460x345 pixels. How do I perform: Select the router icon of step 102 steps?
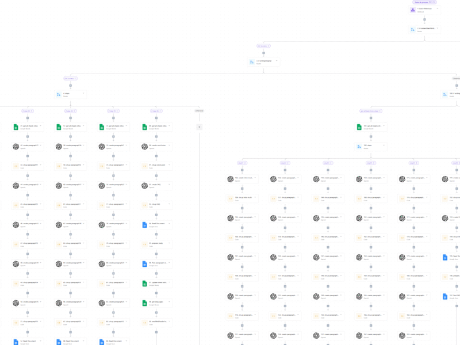(x=359, y=147)
